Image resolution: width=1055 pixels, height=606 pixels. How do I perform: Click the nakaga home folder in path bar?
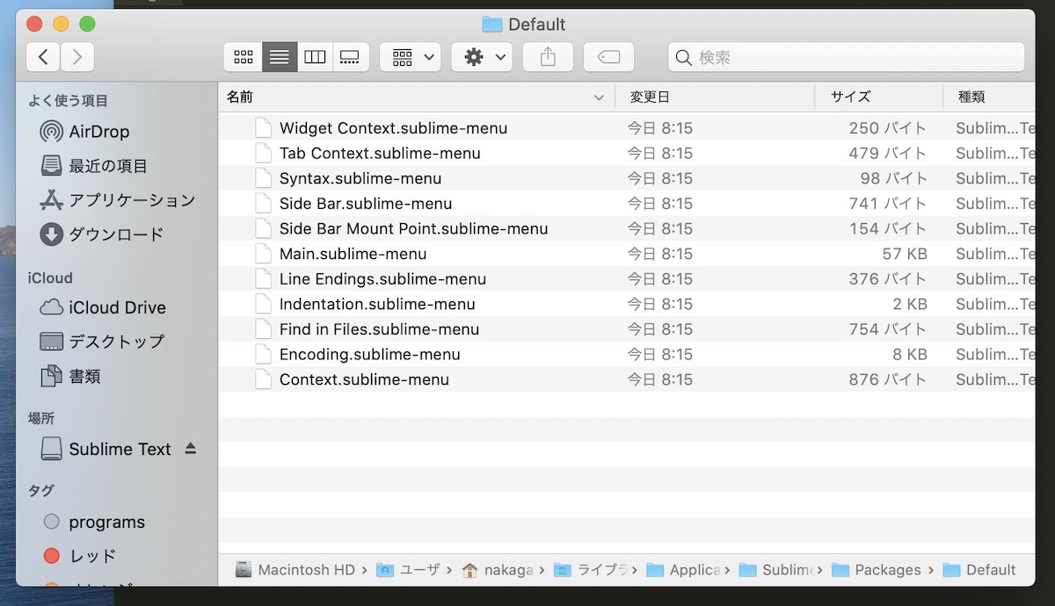pyautogui.click(x=498, y=570)
